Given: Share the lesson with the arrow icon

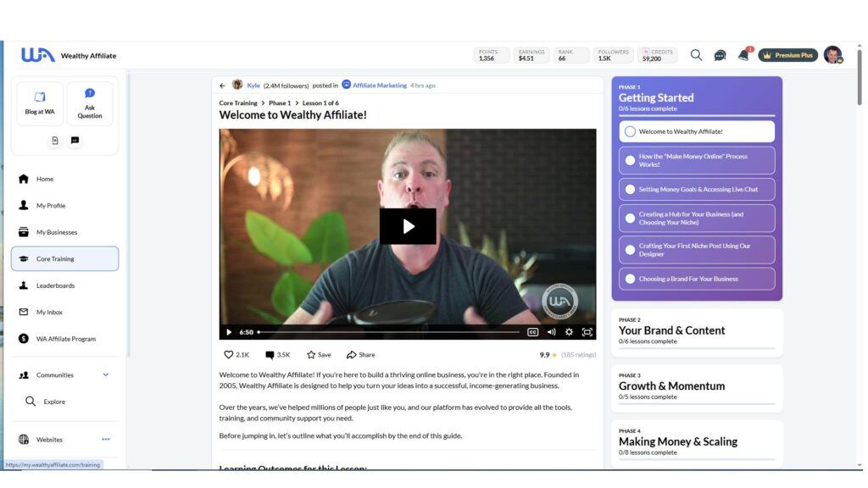Looking at the screenshot, I should [360, 355].
